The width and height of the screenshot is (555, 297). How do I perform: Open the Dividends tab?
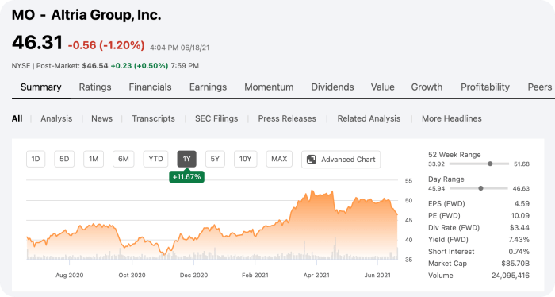tap(332, 87)
